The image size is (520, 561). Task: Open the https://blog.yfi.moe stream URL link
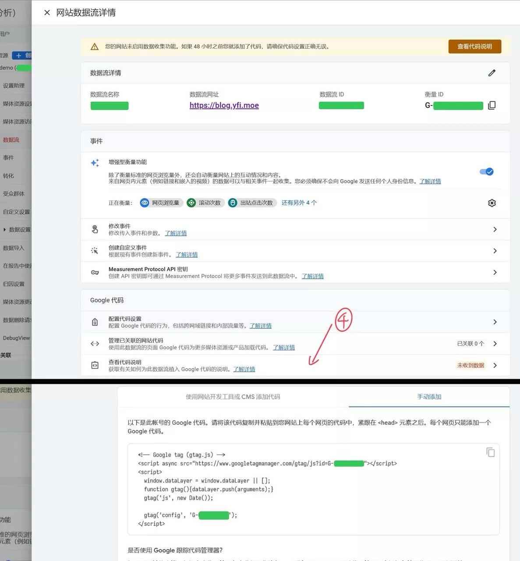click(x=224, y=105)
